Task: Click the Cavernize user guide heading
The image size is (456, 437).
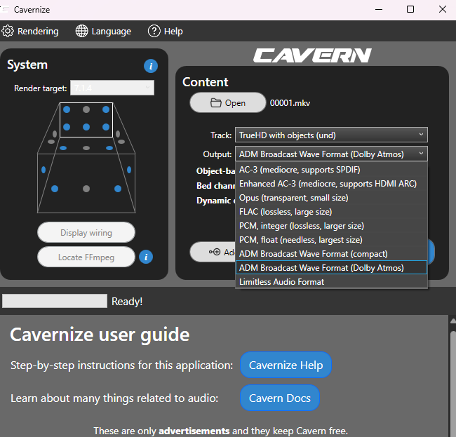Action: click(100, 335)
